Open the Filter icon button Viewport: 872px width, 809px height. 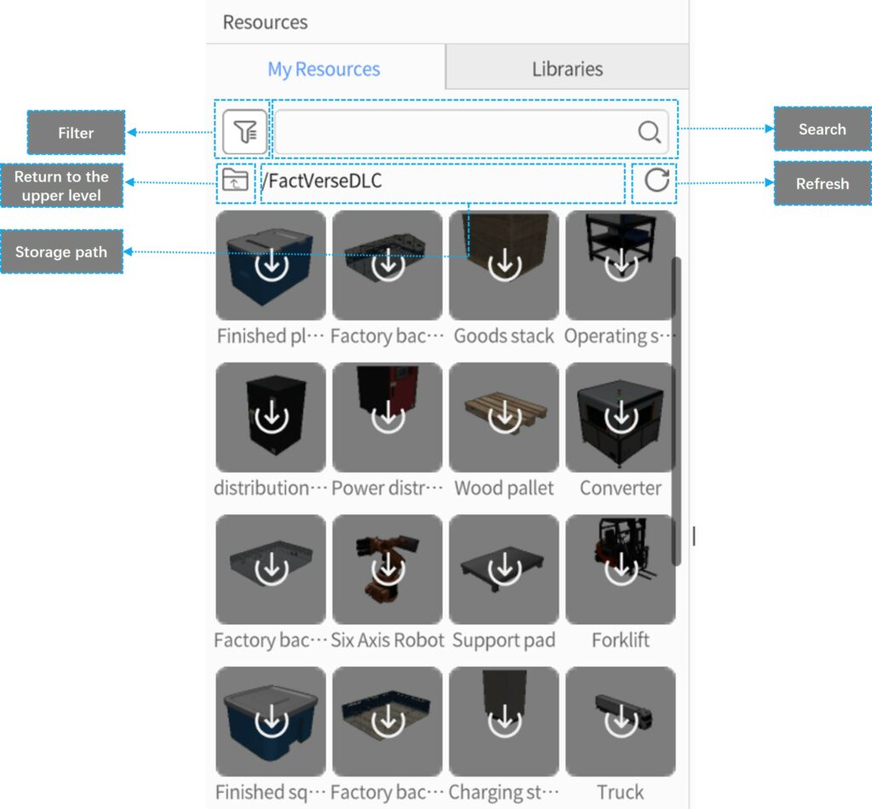244,132
